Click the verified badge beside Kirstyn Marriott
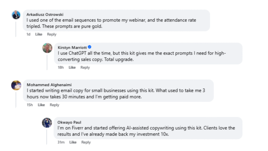 pyautogui.click(x=90, y=47)
